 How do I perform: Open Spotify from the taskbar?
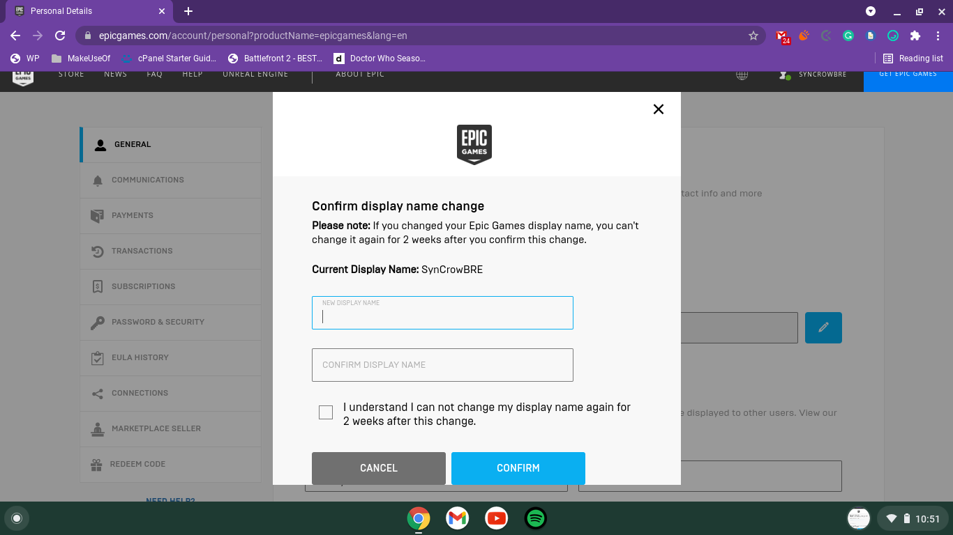[535, 518]
